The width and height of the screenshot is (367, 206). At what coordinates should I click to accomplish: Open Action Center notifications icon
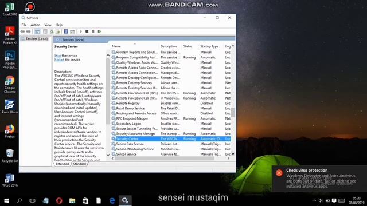(334, 201)
